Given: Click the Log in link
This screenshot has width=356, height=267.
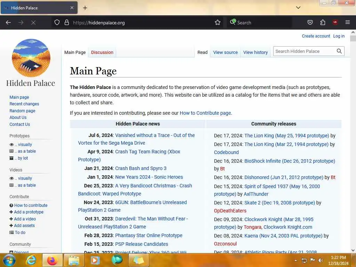Looking at the screenshot, I should 339,36.
